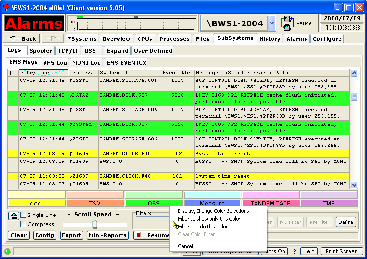Click the NO Filter button
This screenshot has width=367, height=259.
[x=290, y=222]
